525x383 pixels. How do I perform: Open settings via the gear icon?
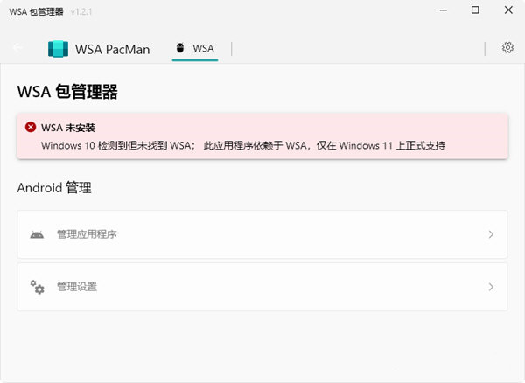pyautogui.click(x=507, y=48)
